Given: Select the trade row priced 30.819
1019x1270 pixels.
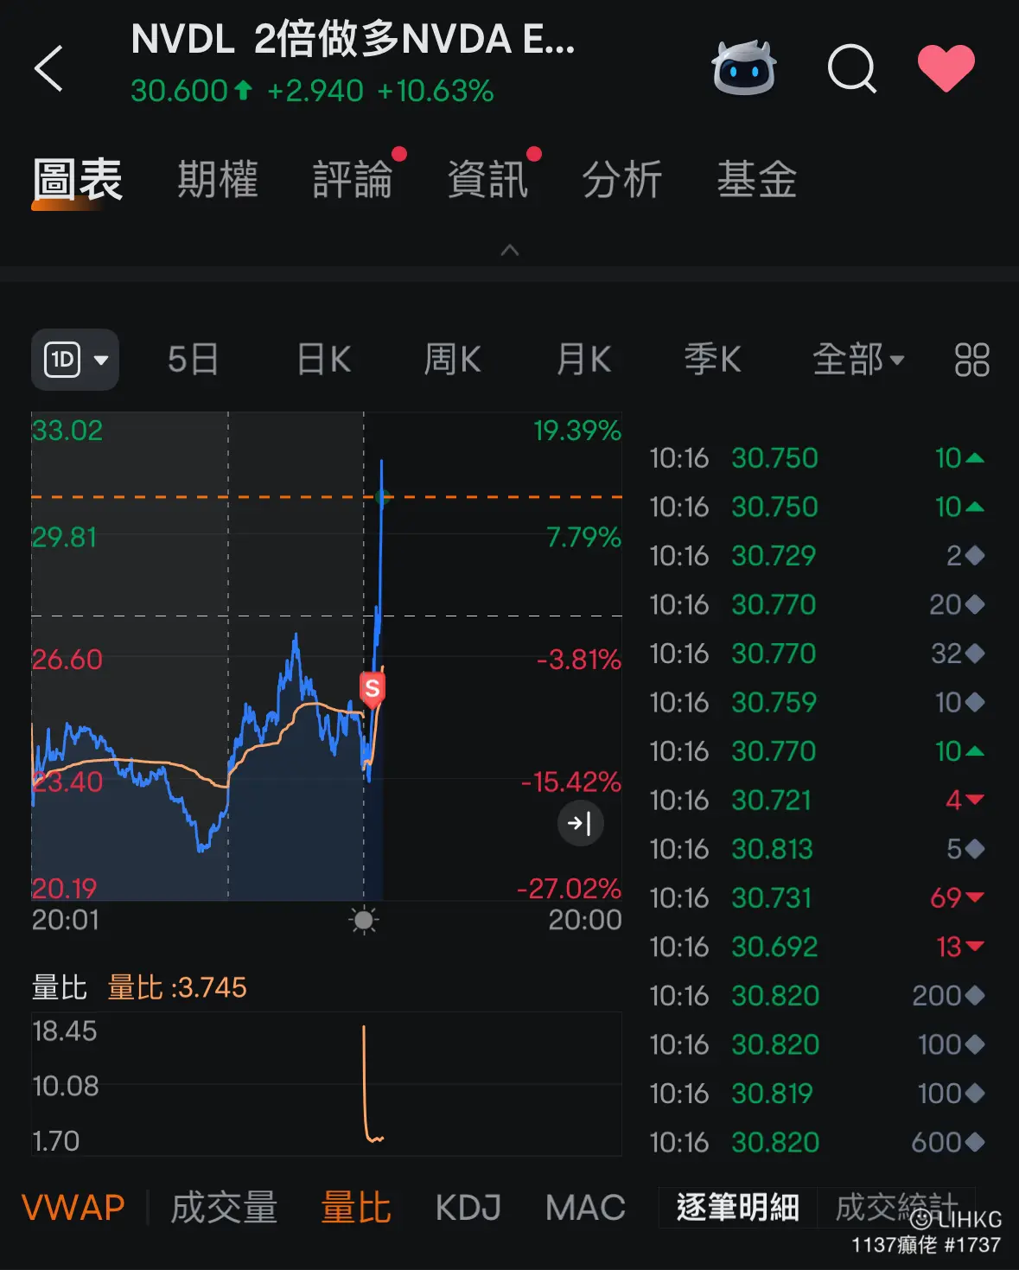Looking at the screenshot, I should (817, 1094).
